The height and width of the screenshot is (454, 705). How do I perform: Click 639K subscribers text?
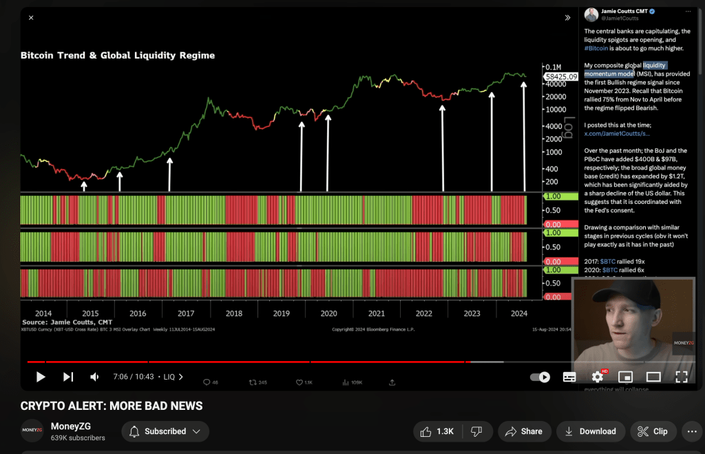(78, 437)
